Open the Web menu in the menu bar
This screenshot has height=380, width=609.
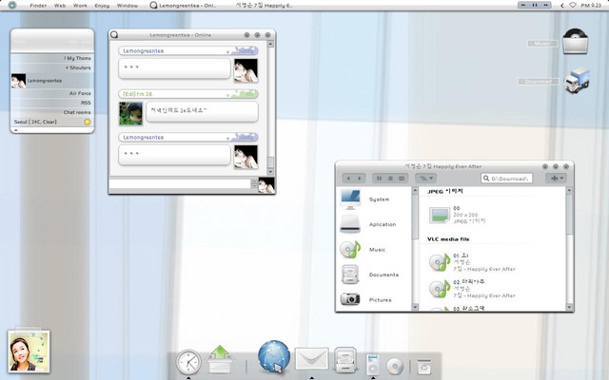pos(60,6)
